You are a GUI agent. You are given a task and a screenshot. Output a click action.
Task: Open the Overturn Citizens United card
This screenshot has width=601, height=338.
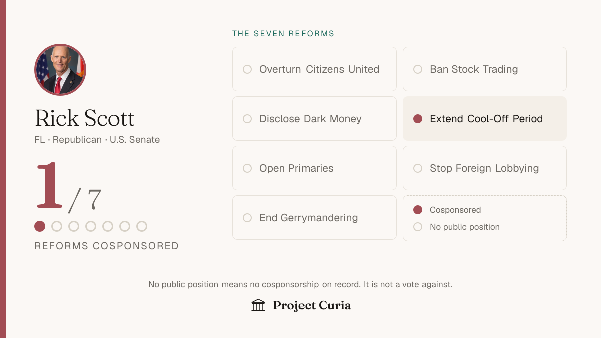point(315,69)
